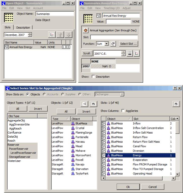Click the first flag box in the Annual Res Energy row

tap(64, 47)
